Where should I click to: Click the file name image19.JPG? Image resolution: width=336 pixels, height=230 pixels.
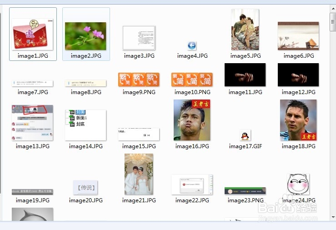tap(33, 200)
